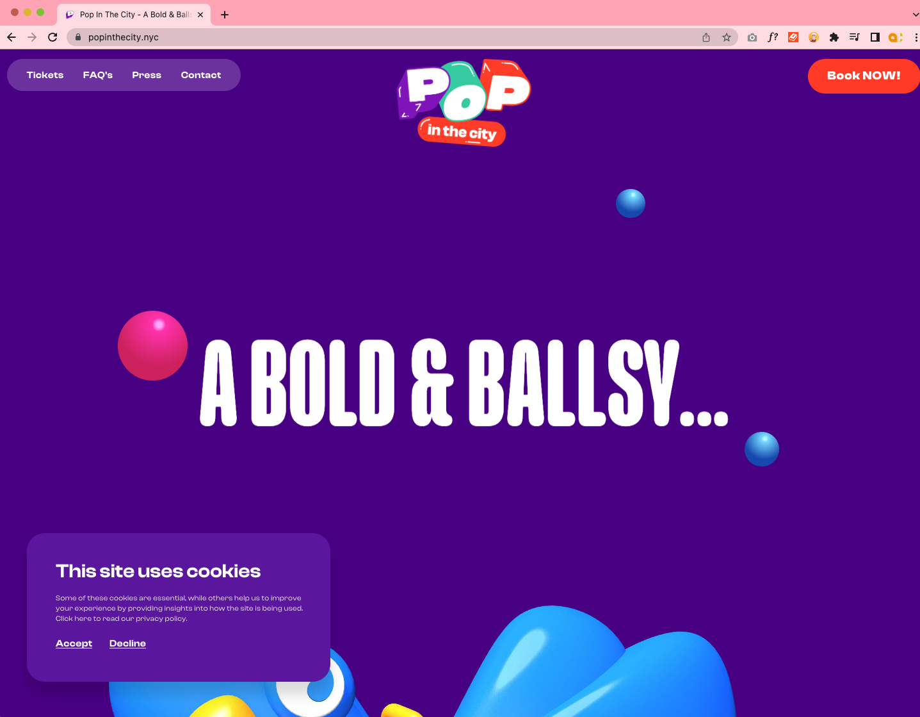The width and height of the screenshot is (920, 717).
Task: Accept the site cookies
Action: click(x=74, y=643)
